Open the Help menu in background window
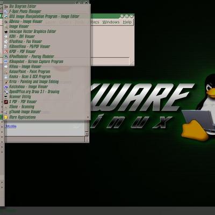This screenshot has width=215, height=215. [127, 22]
